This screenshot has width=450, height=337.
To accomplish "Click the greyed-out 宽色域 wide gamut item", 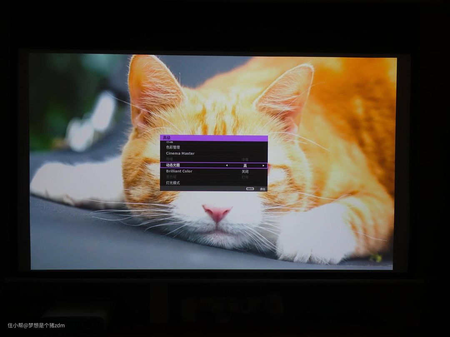I will (x=171, y=177).
